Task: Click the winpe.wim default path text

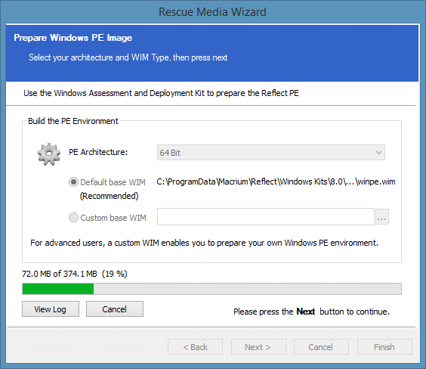Action: (276, 181)
